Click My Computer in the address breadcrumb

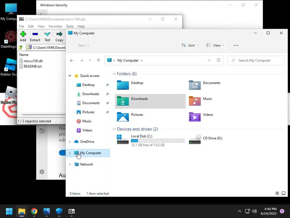point(128,60)
